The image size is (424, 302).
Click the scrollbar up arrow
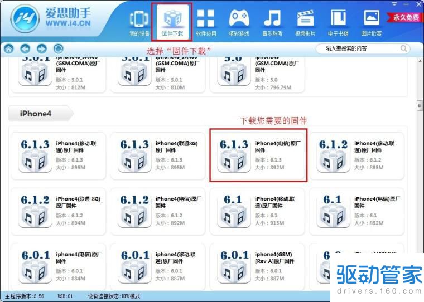click(x=421, y=61)
